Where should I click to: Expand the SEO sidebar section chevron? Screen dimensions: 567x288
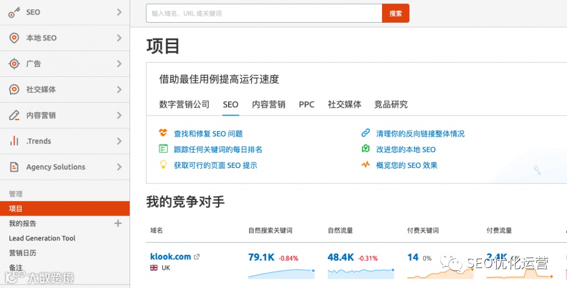(x=119, y=12)
